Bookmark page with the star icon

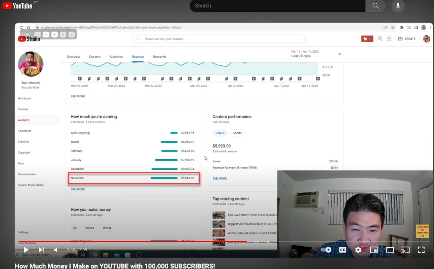[x=393, y=27]
